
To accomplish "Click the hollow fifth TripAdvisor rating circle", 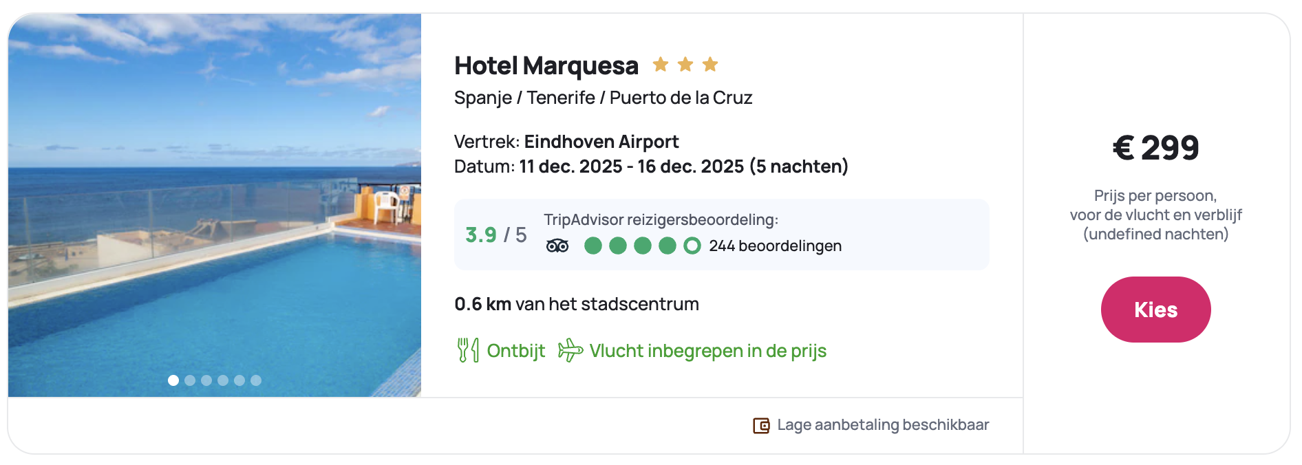I will [x=692, y=246].
